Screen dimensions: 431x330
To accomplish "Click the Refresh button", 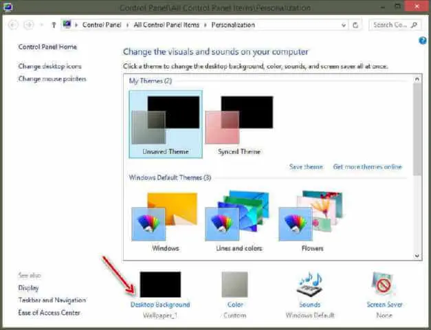I will pos(355,25).
